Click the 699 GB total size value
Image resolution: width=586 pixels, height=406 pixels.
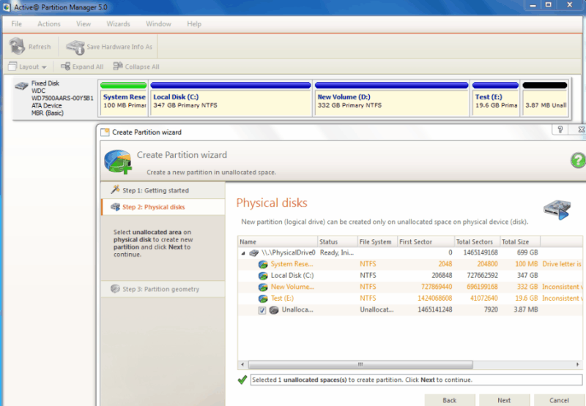click(527, 252)
